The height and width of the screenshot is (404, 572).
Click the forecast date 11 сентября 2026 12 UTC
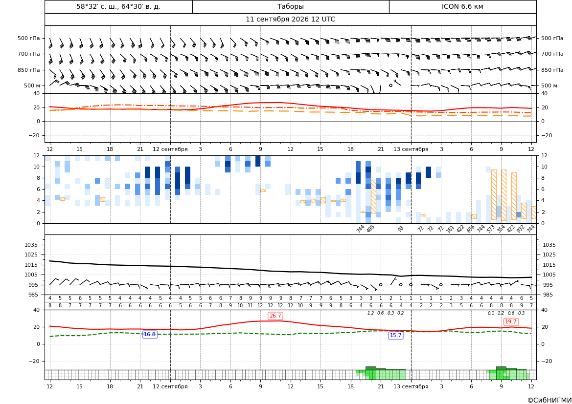click(290, 20)
